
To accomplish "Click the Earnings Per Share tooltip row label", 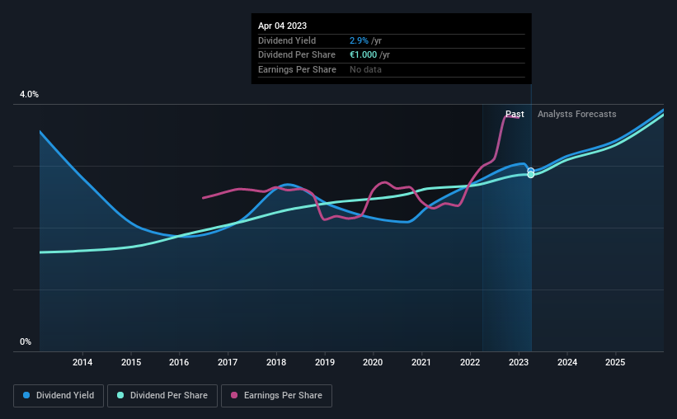I will [297, 69].
